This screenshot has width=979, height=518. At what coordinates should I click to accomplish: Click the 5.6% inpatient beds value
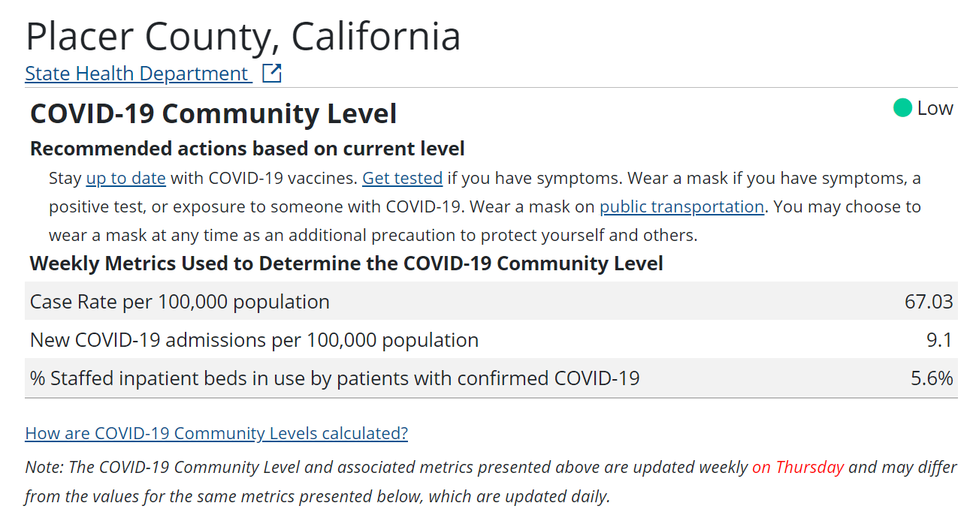pos(932,378)
